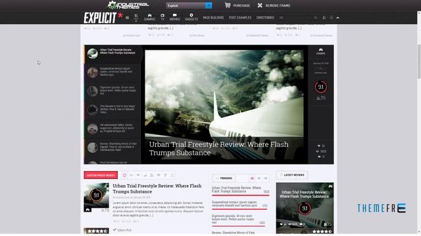Click the PURCHASE text link
The height and width of the screenshot is (236, 421).
241,6
